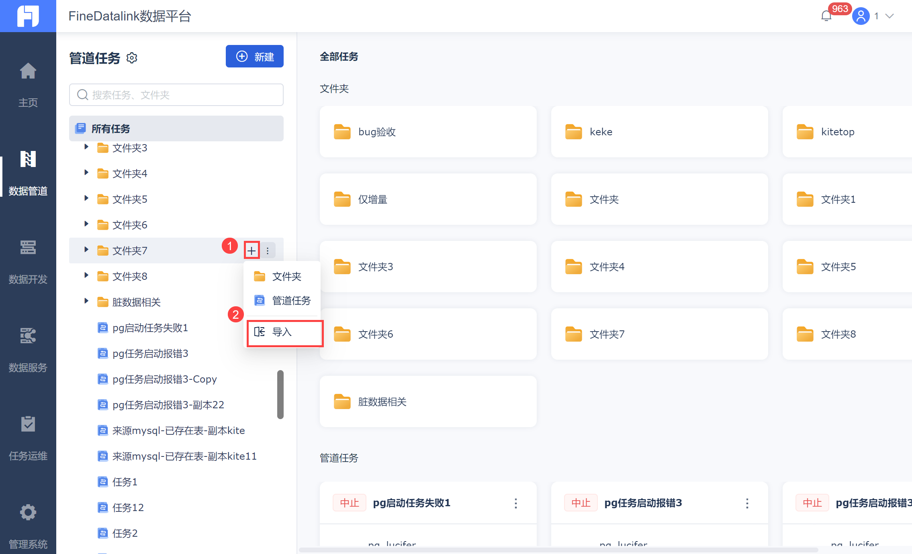The image size is (912, 554).
Task: Open the user account dropdown arrow
Action: point(890,16)
